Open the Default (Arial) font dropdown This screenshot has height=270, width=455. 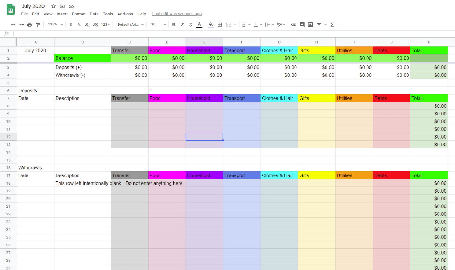coord(130,25)
